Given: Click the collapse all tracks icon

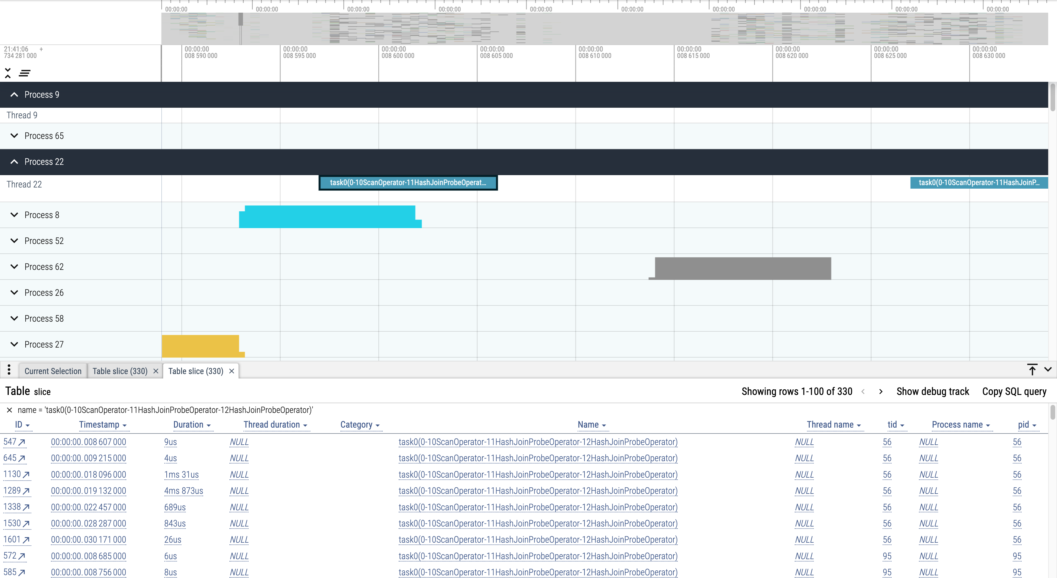Looking at the screenshot, I should click(8, 73).
